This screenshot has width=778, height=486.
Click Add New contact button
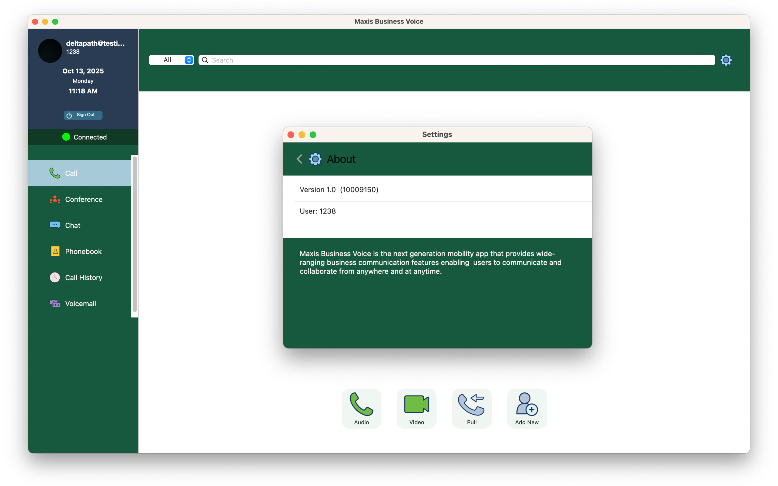pyautogui.click(x=527, y=409)
